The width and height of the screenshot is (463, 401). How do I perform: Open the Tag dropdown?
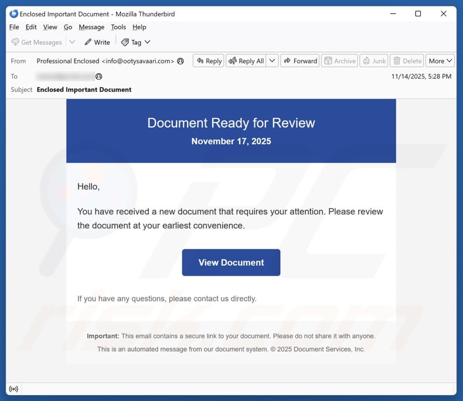tap(136, 42)
